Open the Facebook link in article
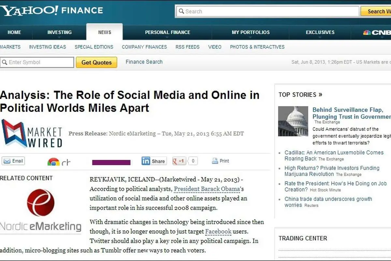The image size is (391, 261). (218, 232)
